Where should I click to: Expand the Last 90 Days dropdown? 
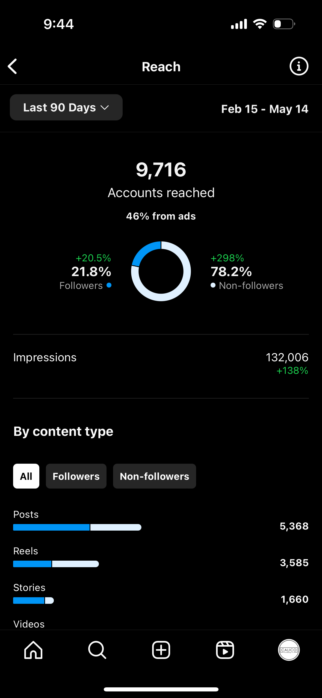[66, 107]
